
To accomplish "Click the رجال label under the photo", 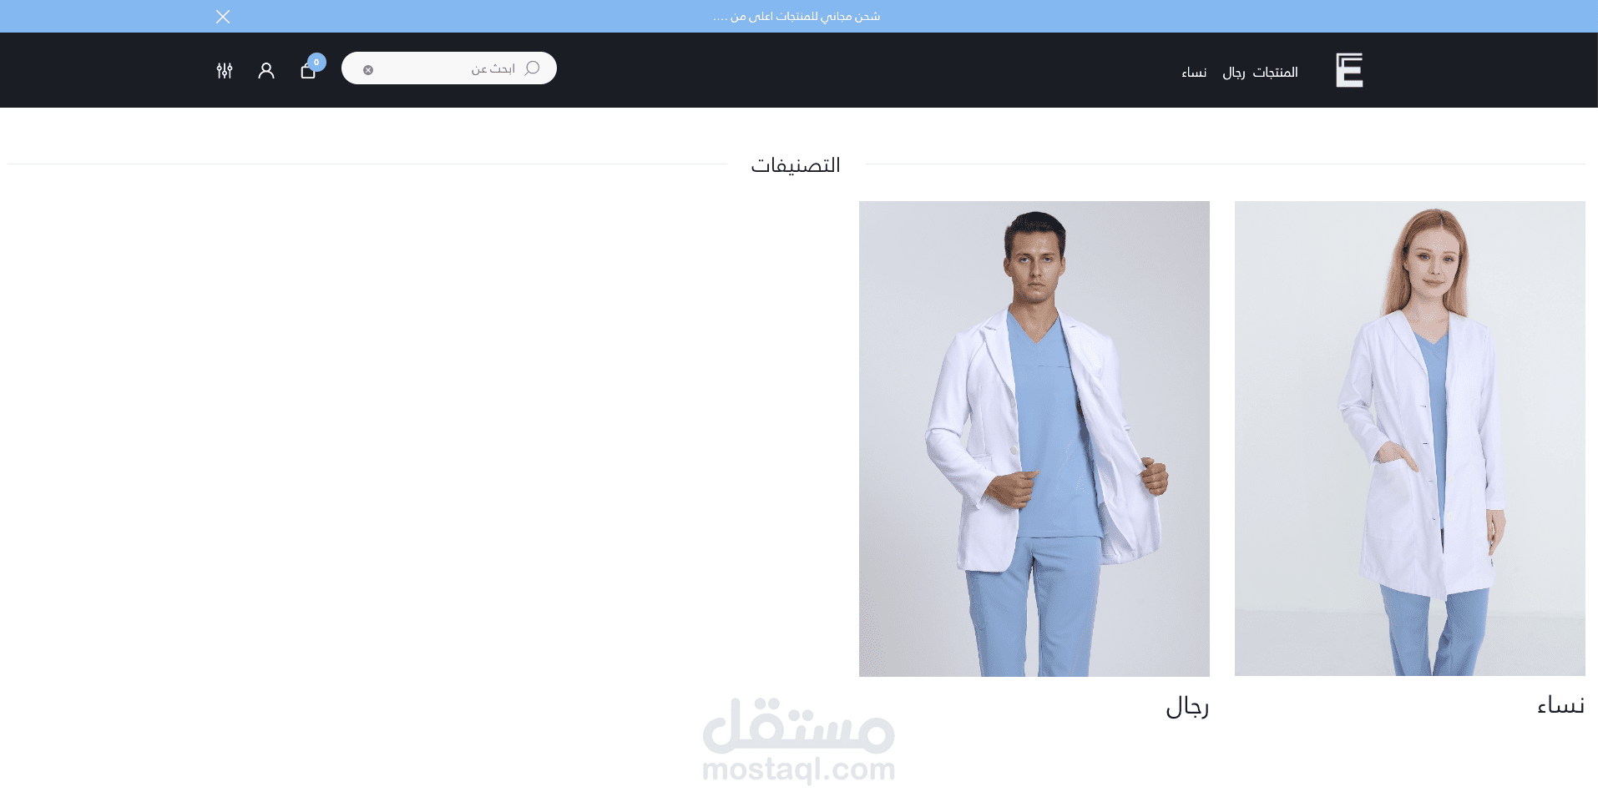I will (x=1187, y=707).
